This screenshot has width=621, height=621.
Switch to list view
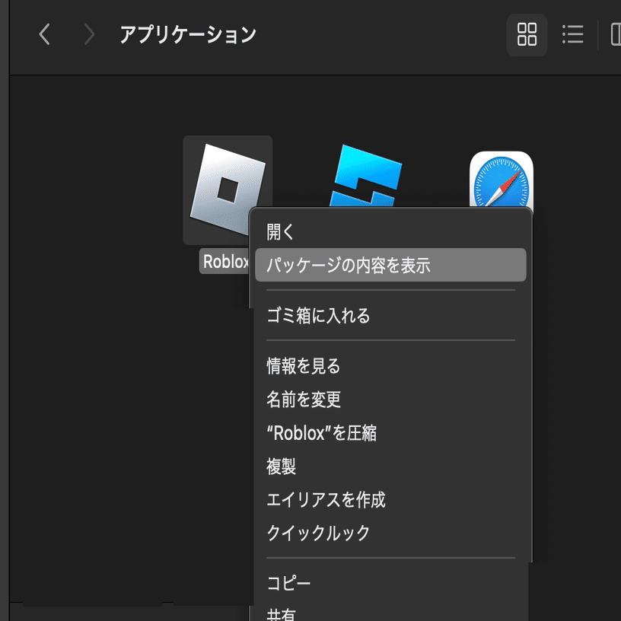[573, 34]
